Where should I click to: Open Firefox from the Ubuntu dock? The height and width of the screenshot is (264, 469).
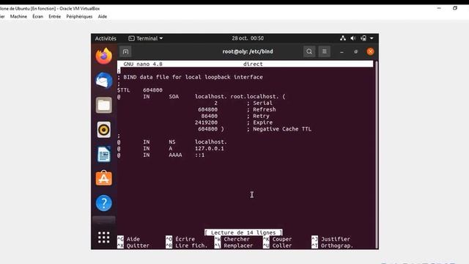[104, 56]
